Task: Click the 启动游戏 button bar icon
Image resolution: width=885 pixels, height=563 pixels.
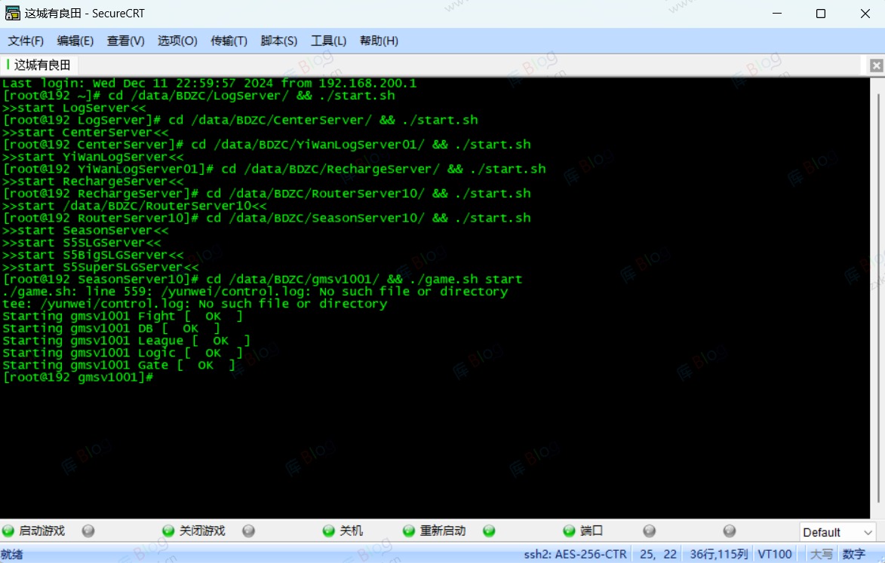Action: click(34, 531)
